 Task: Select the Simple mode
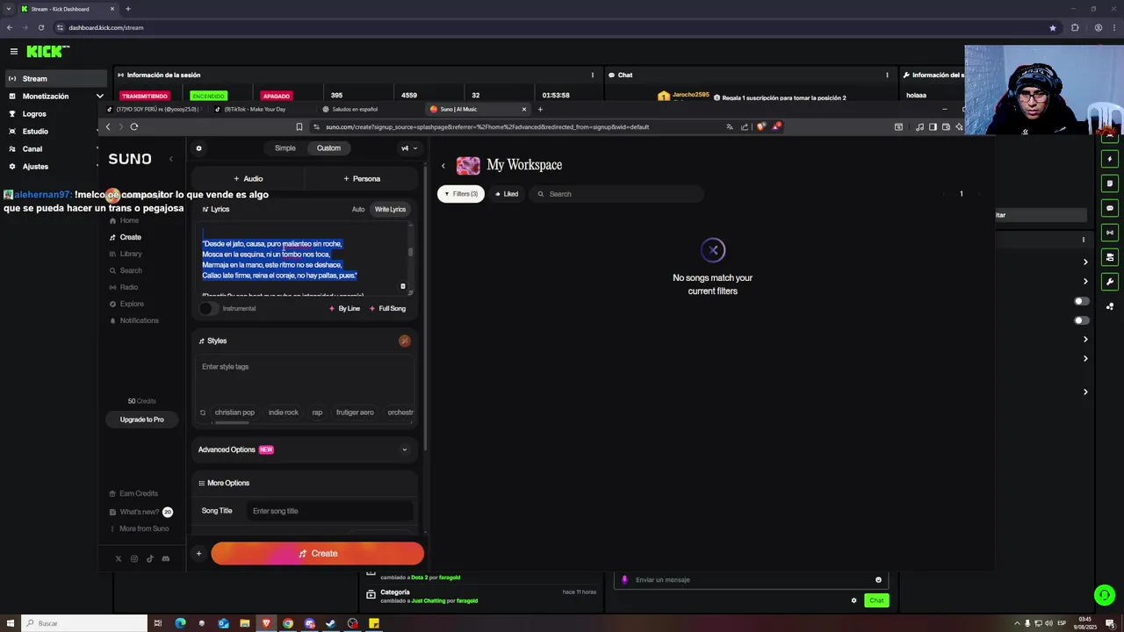click(x=285, y=148)
